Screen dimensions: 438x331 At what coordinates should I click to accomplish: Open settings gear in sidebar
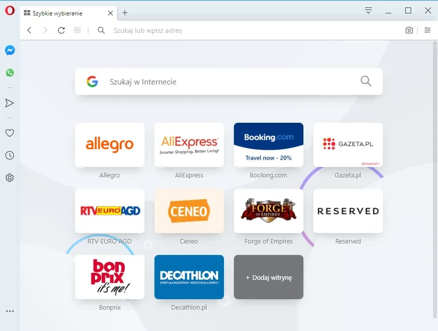pyautogui.click(x=9, y=177)
